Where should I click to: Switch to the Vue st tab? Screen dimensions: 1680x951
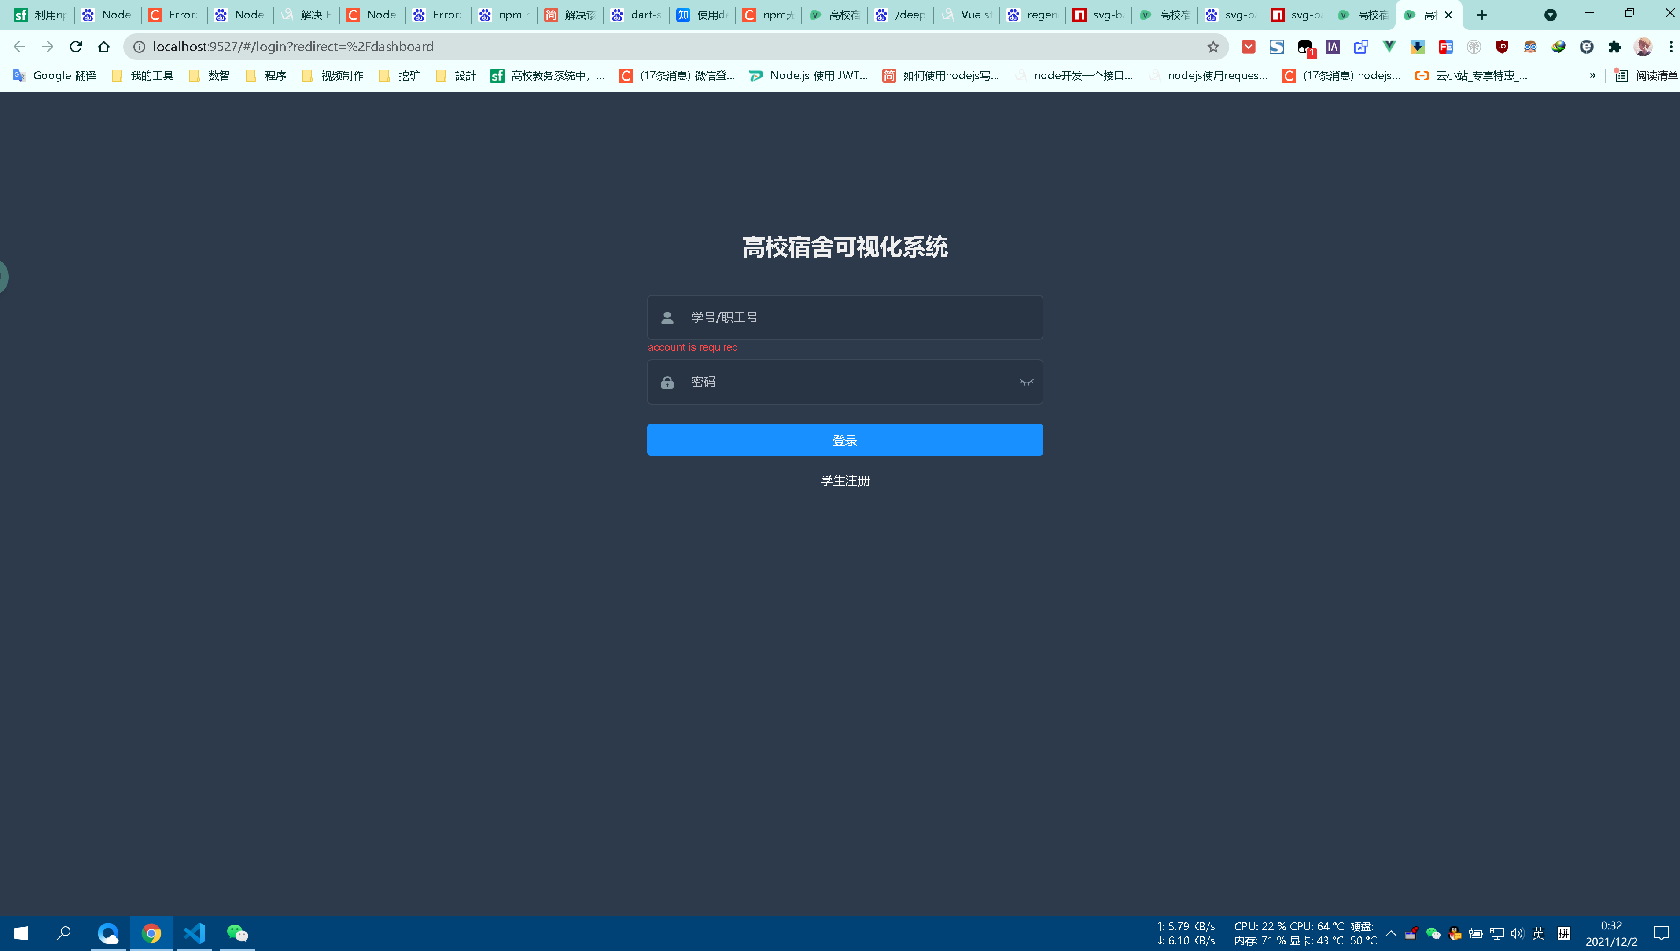pos(966,15)
